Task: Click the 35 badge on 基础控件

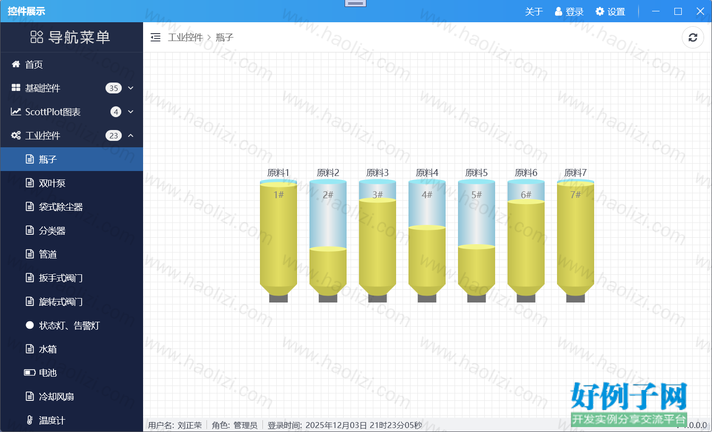Action: click(113, 88)
